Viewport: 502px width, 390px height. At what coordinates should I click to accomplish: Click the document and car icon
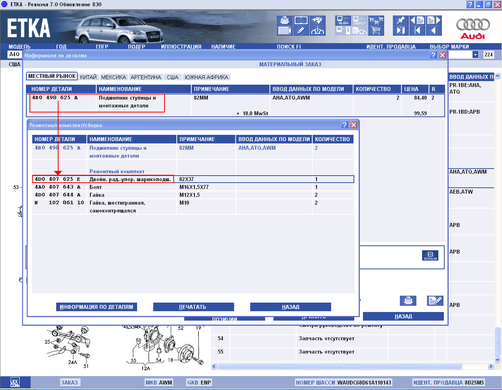click(x=360, y=31)
